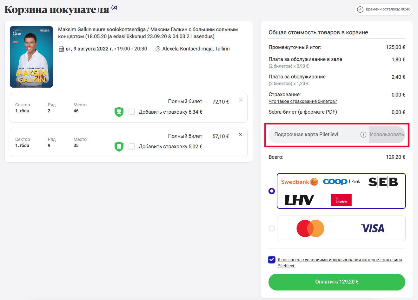Viewport: 418px width, 300px height.
Task: Click the 57,10 € ticket price
Action: [x=221, y=137]
